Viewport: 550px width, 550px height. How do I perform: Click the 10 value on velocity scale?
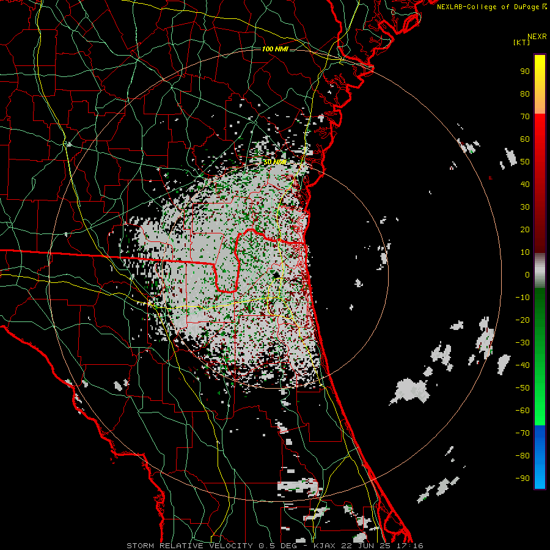pyautogui.click(x=525, y=252)
